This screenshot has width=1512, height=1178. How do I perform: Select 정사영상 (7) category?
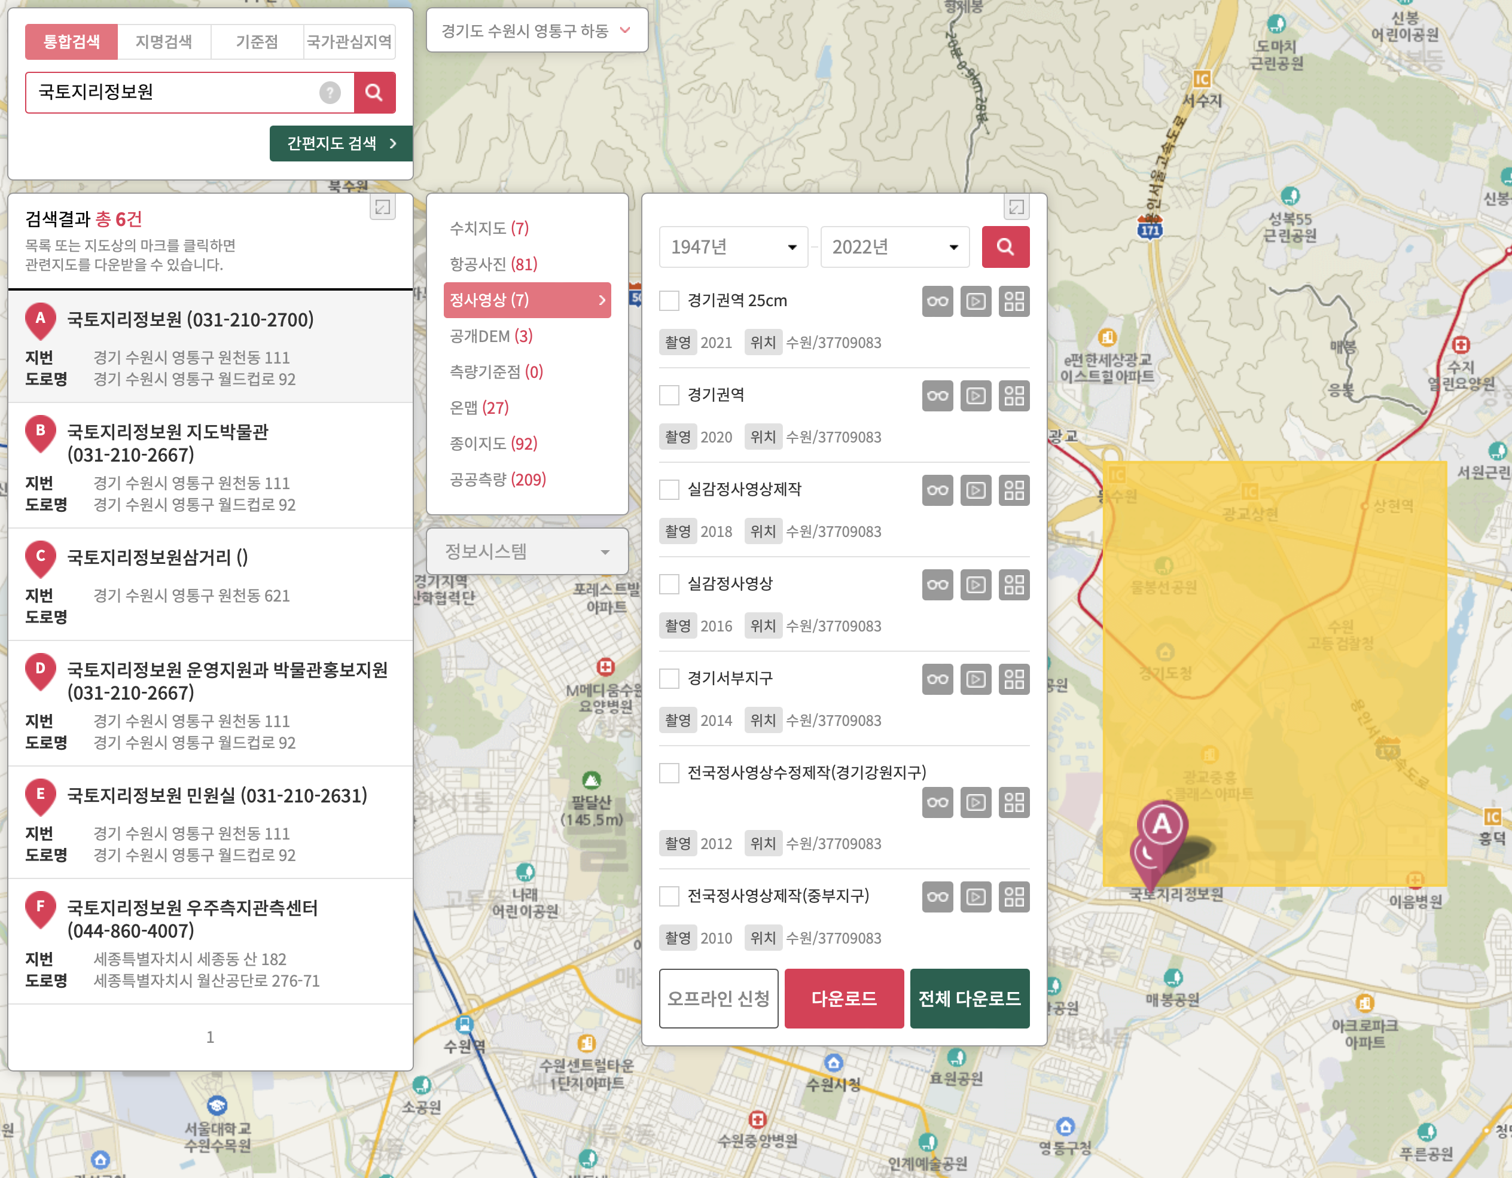[x=527, y=300]
